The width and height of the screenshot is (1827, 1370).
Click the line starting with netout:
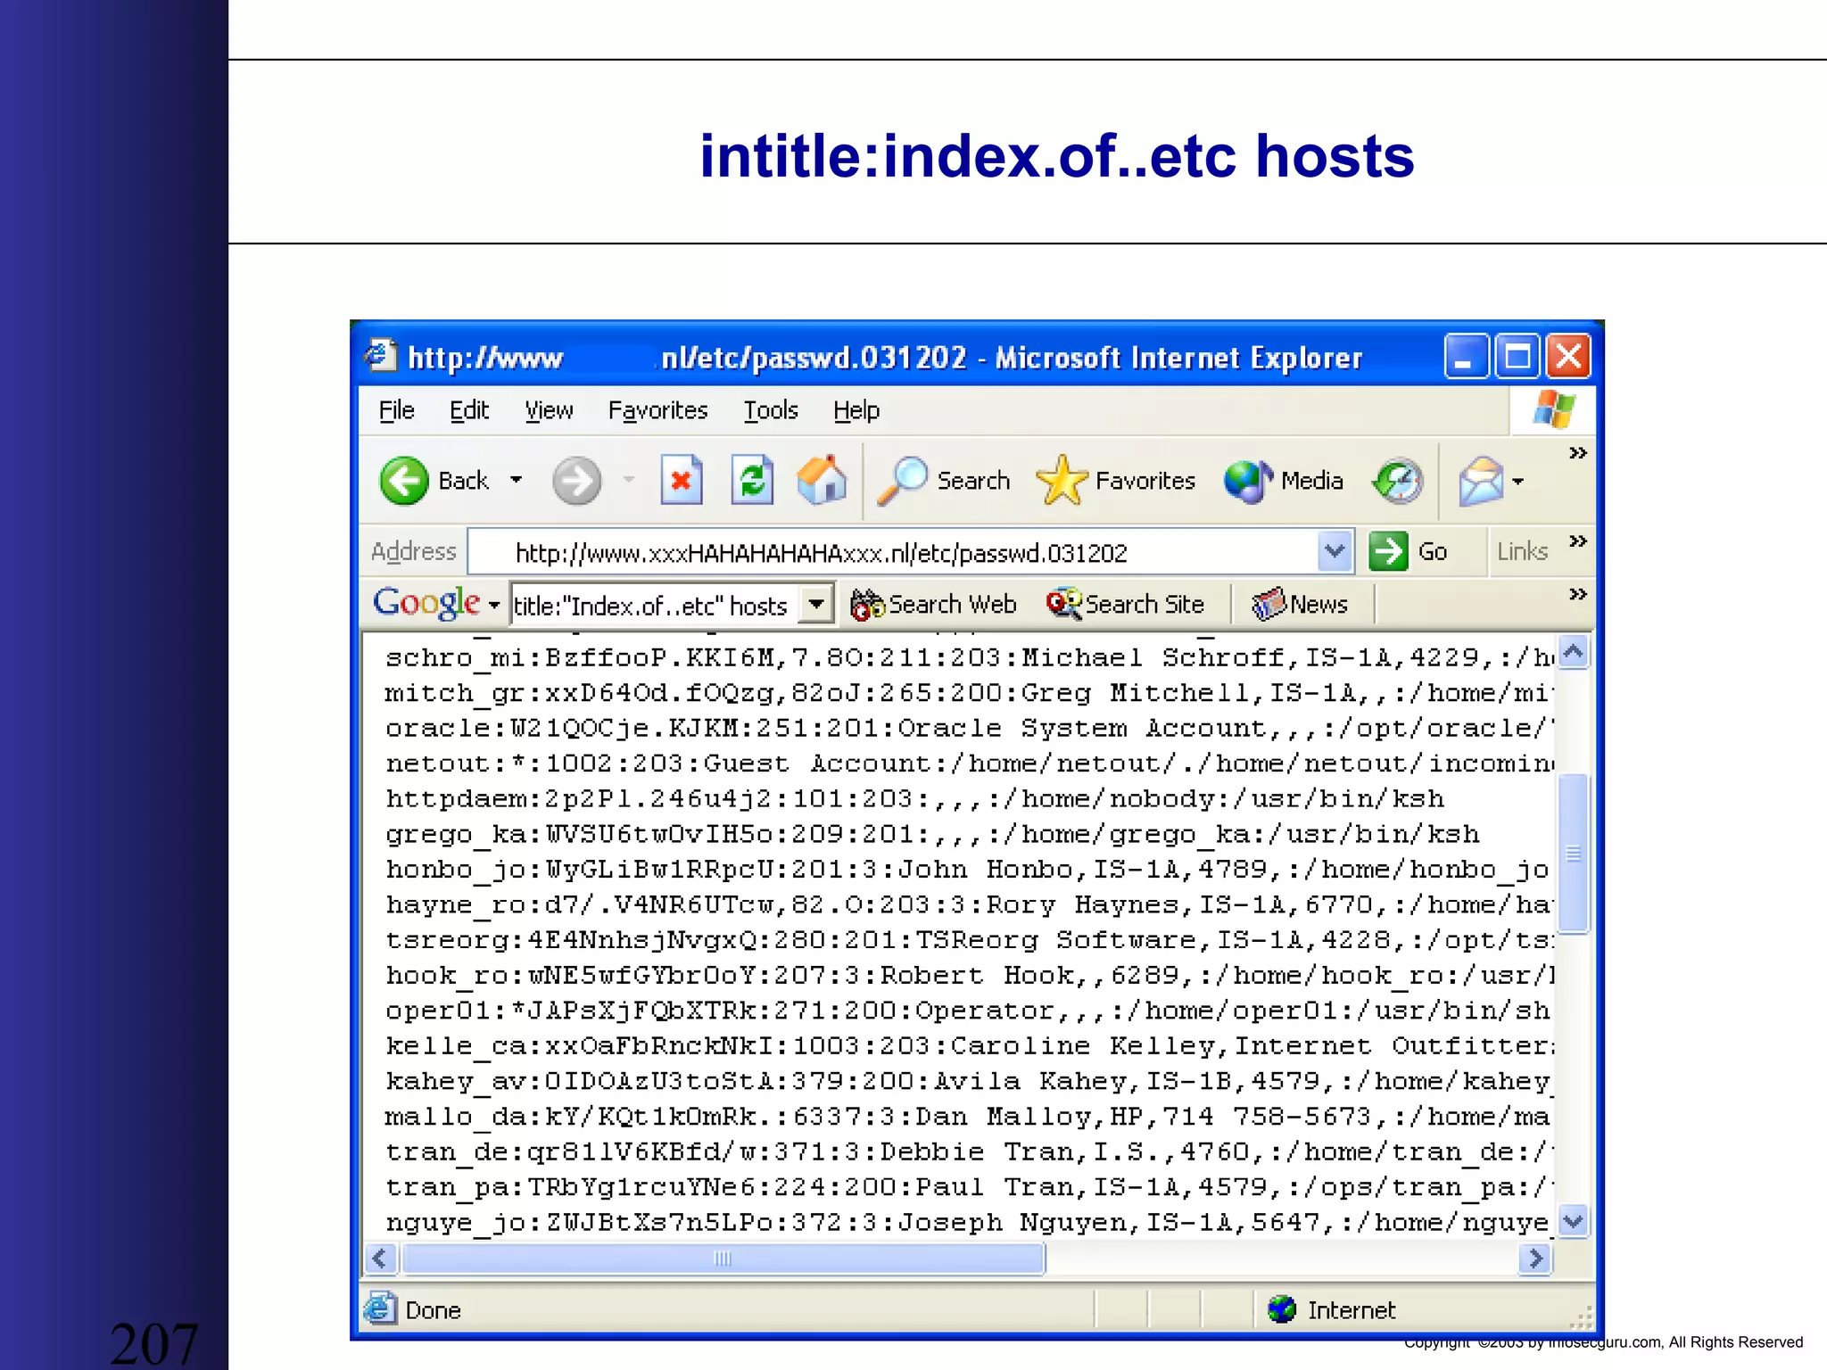click(x=969, y=763)
